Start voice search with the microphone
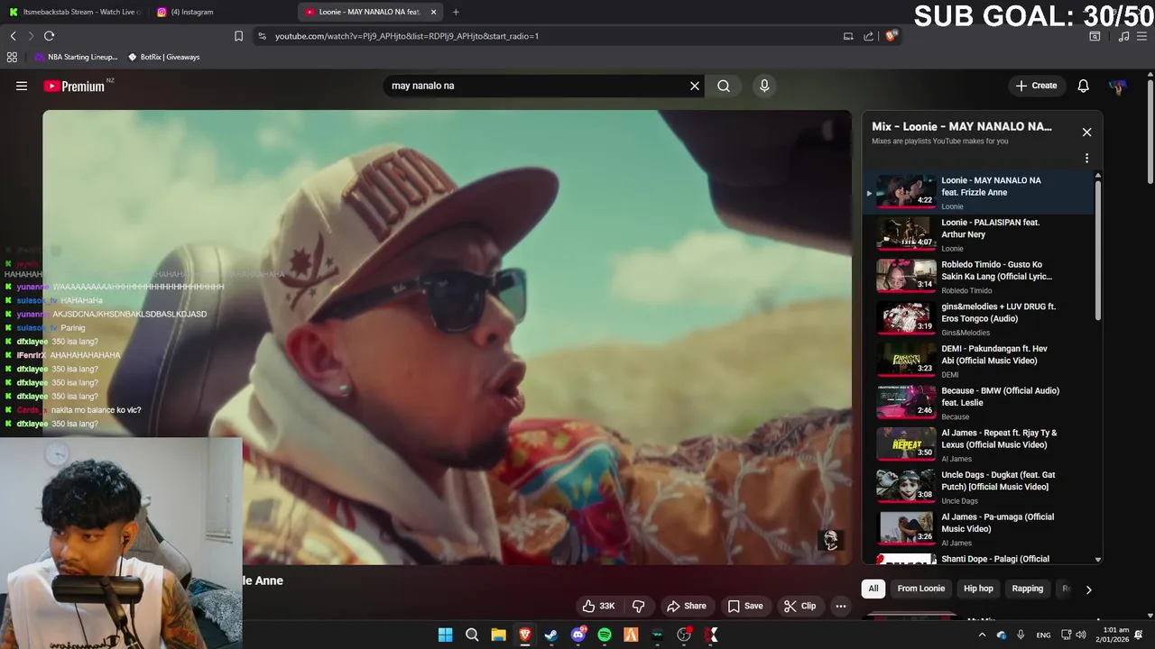 (764, 86)
